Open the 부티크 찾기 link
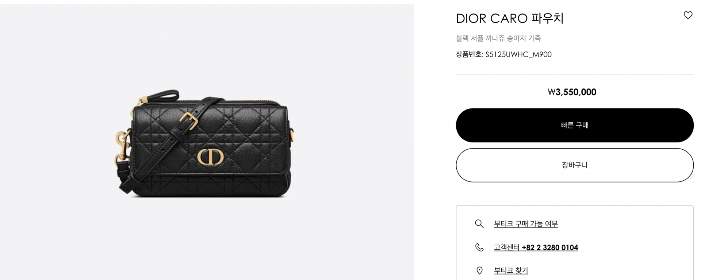Image resolution: width=701 pixels, height=280 pixels. coord(511,271)
